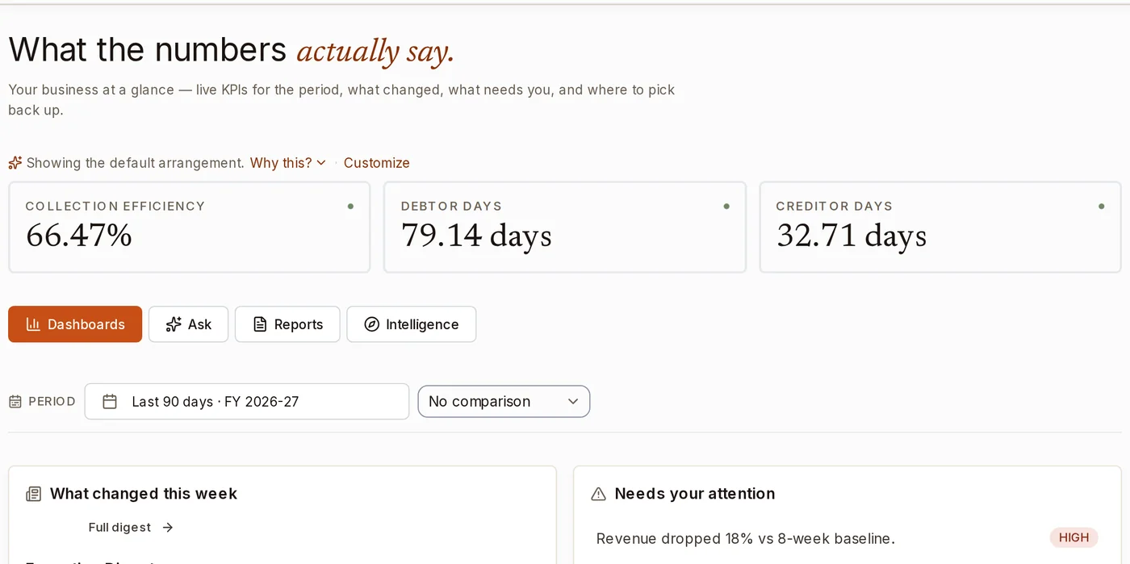Image resolution: width=1130 pixels, height=564 pixels.
Task: Open the Collection Efficiency KPI card
Action: [x=190, y=227]
